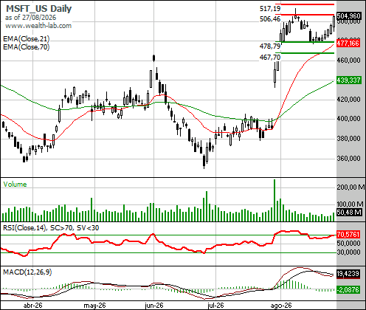Image resolution: width=366 pixels, height=310 pixels.
Task: Select the Volume pane label
Action: pos(15,185)
